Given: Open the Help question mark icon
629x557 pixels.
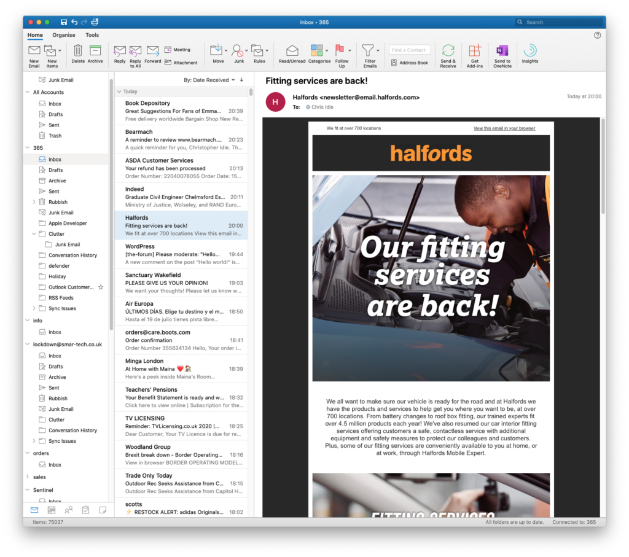Looking at the screenshot, I should tap(597, 35).
